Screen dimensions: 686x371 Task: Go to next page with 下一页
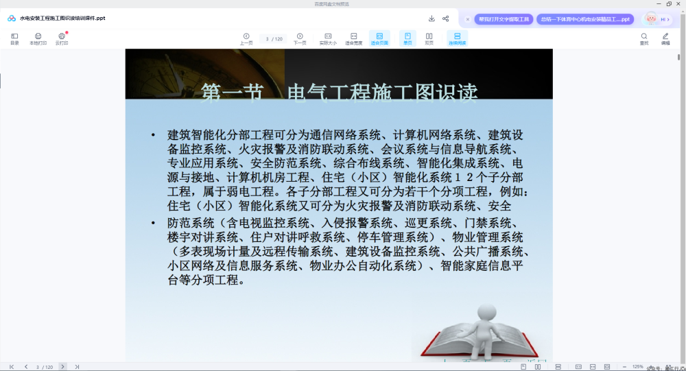pos(300,38)
